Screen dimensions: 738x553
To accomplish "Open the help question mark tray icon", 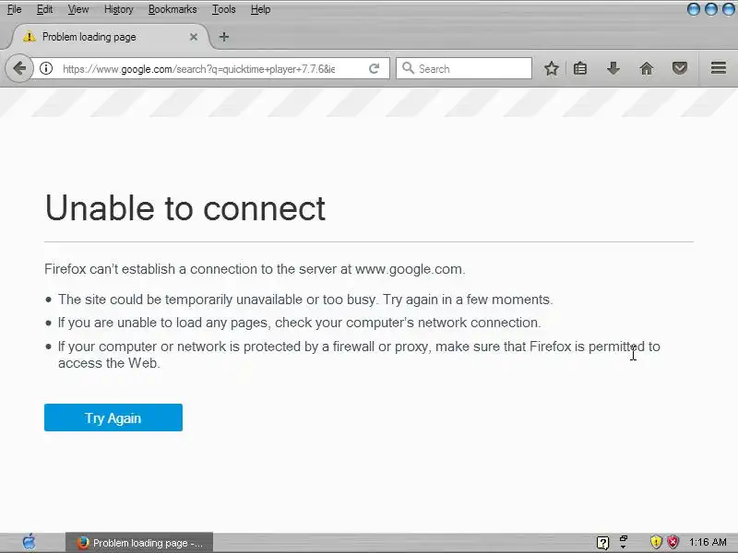I will pos(602,543).
